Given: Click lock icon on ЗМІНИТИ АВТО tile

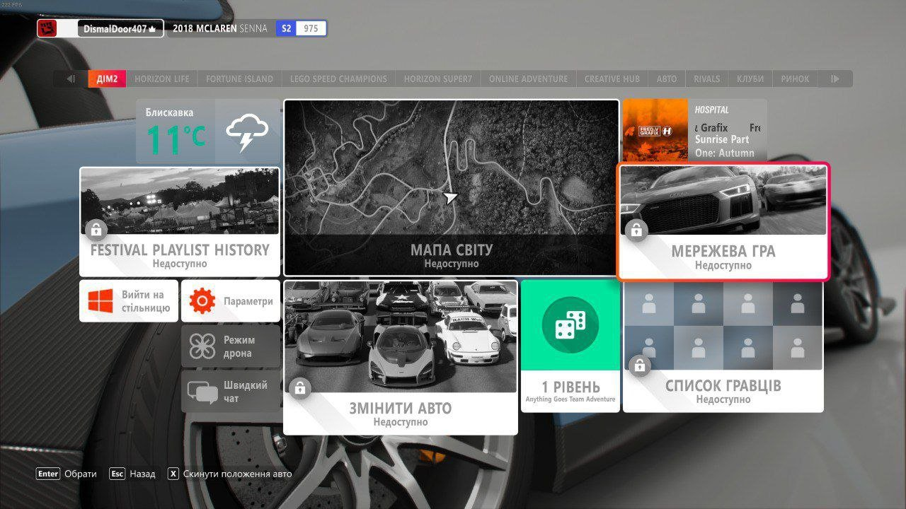Looking at the screenshot, I should tap(299, 387).
